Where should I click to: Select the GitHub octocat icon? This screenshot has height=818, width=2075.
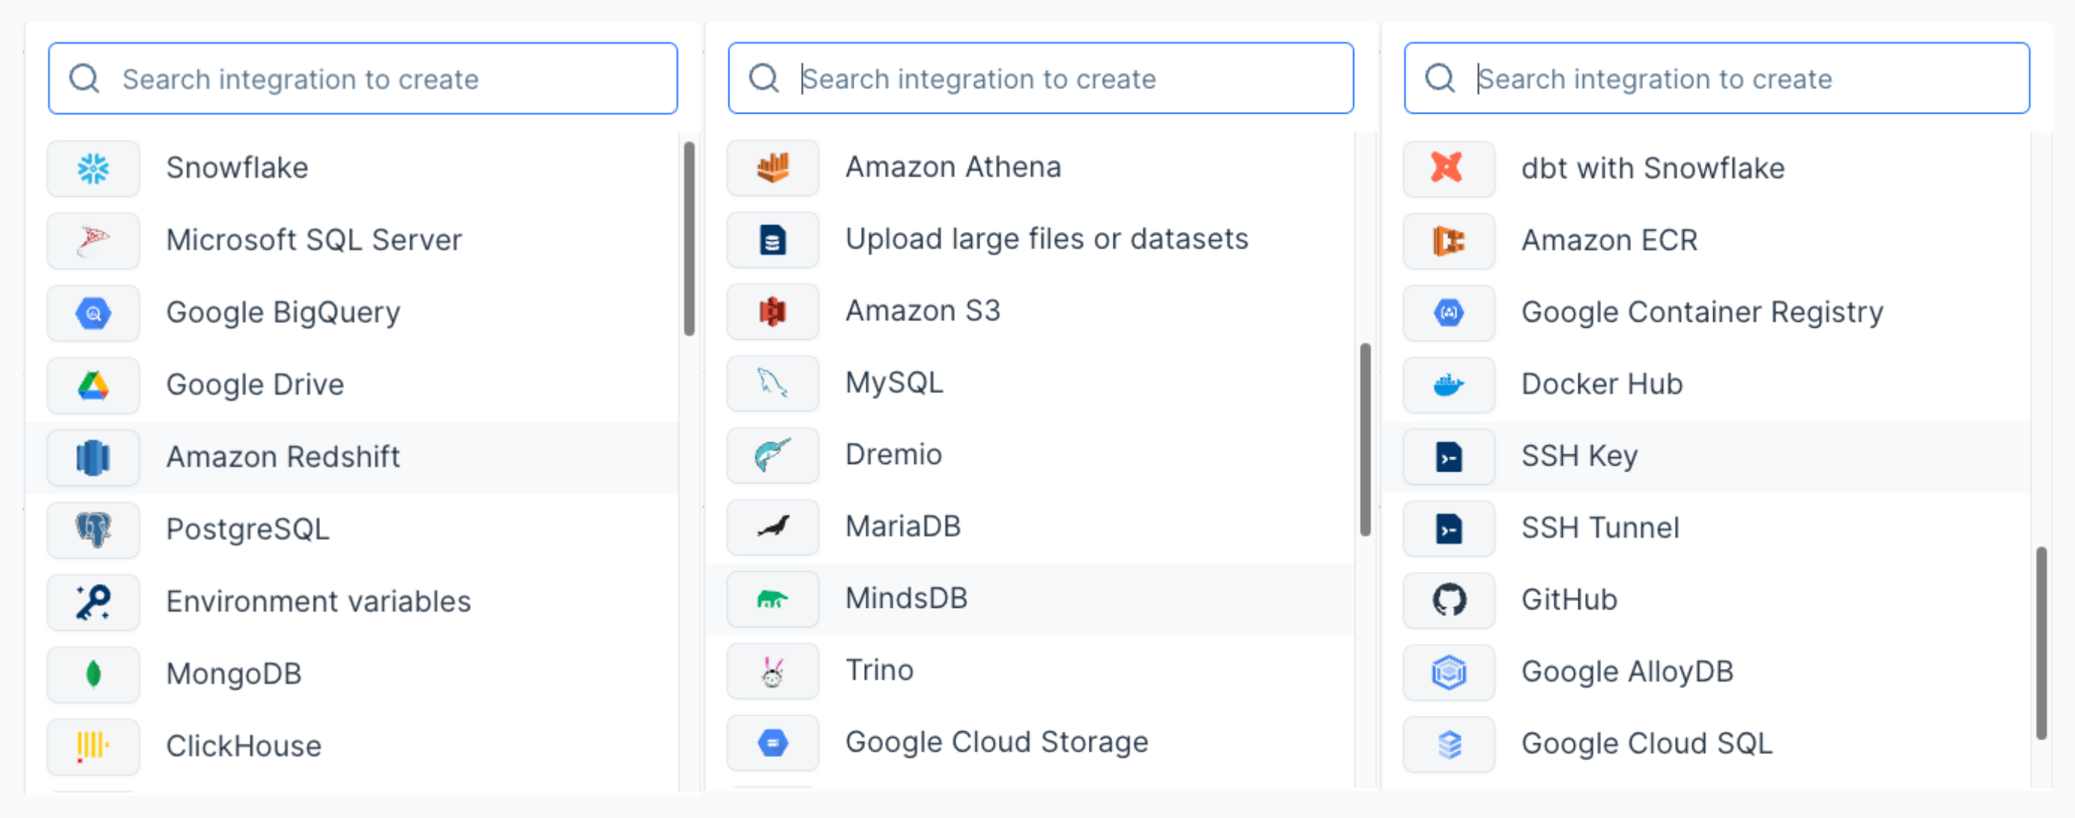[1448, 600]
